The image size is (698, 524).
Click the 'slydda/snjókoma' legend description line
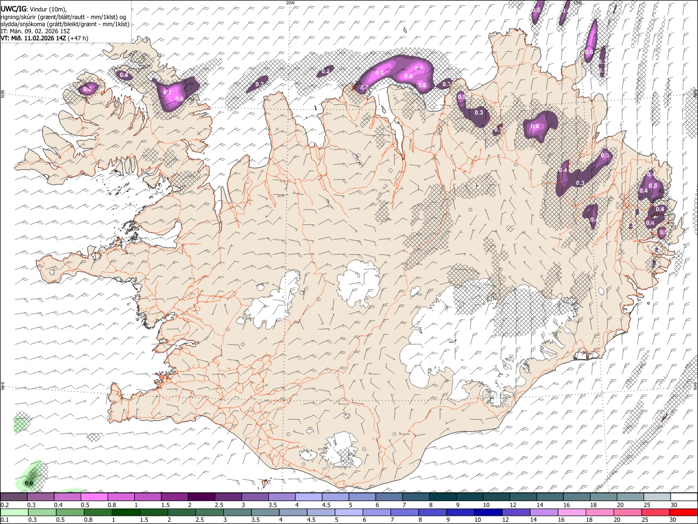65,24
